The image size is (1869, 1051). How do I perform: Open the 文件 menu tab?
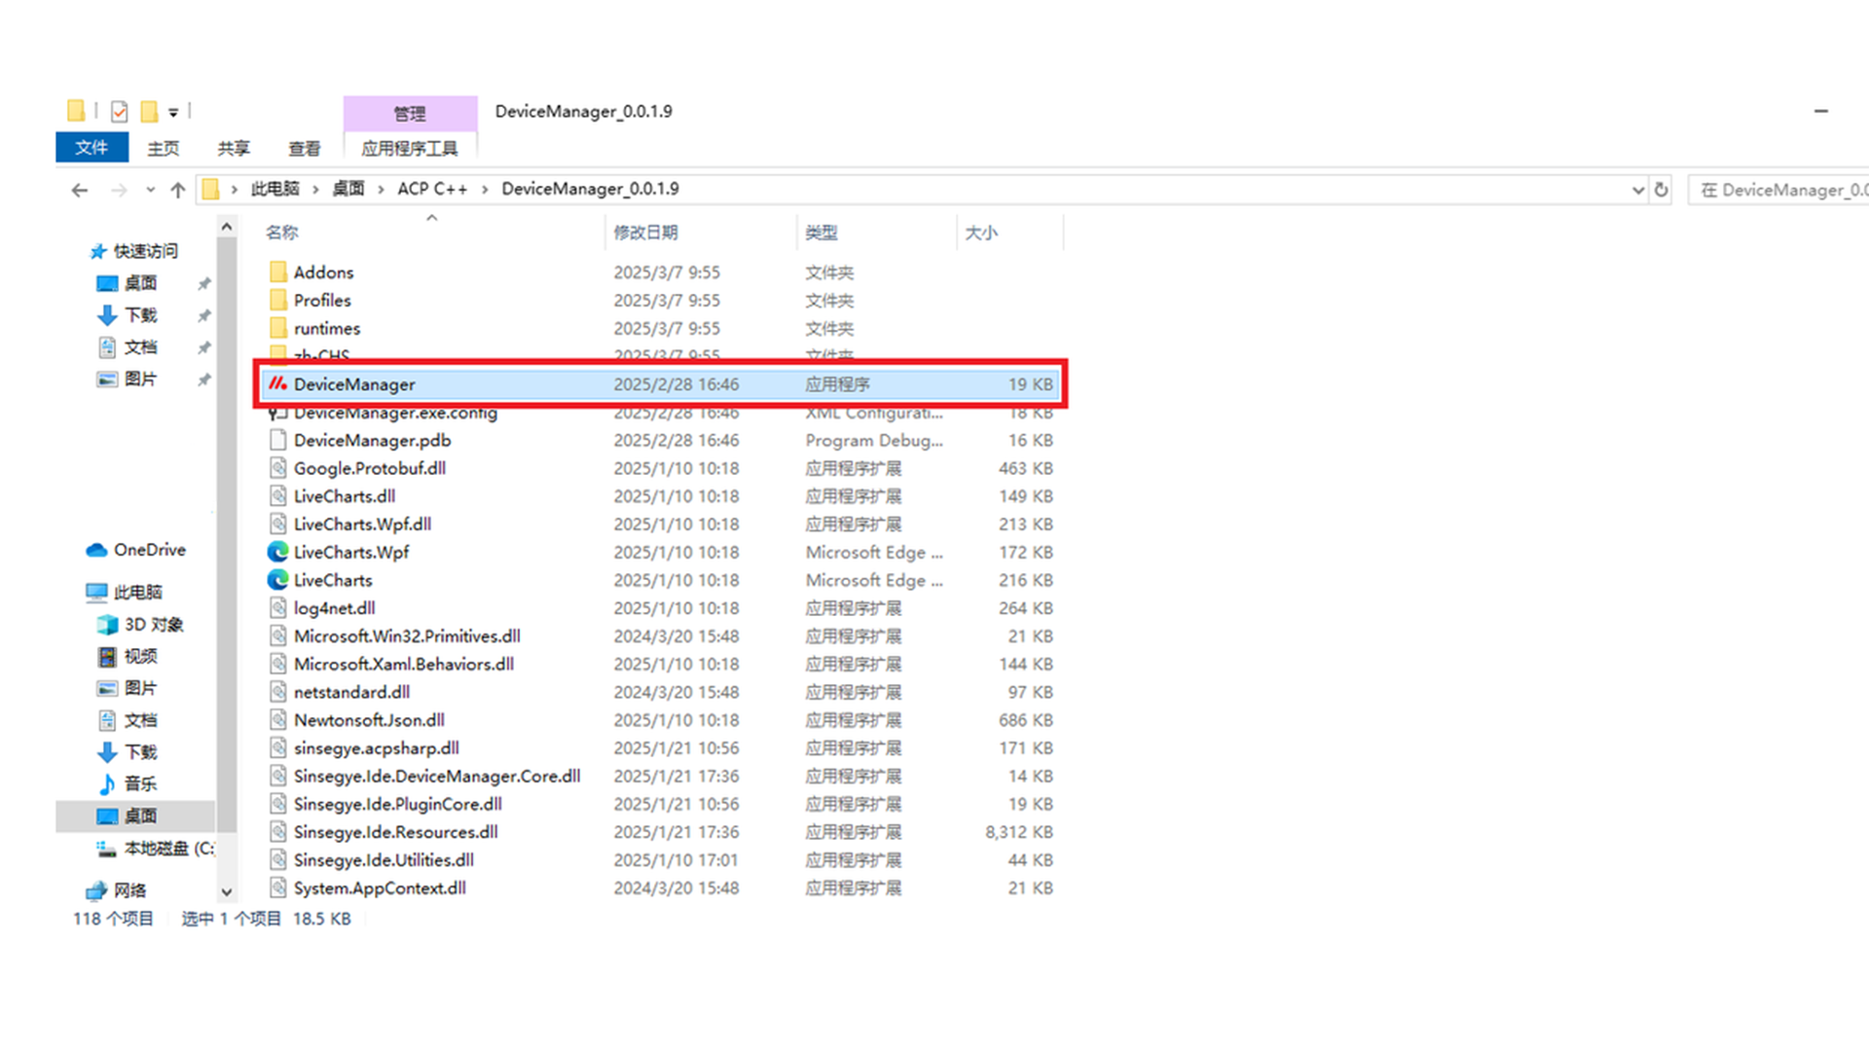[x=92, y=147]
